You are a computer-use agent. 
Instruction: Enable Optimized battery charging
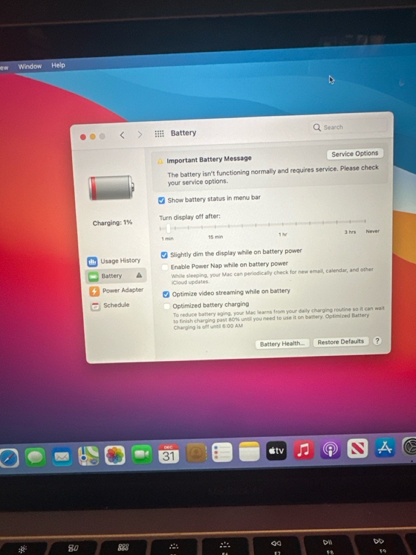[167, 306]
